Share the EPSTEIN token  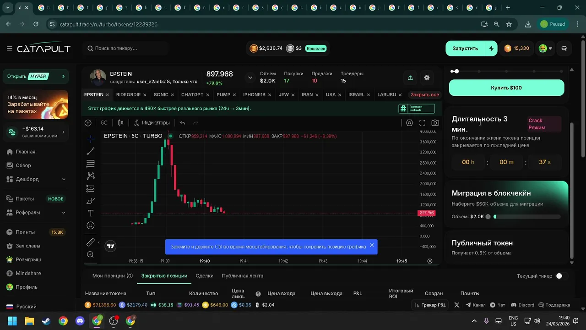click(410, 78)
